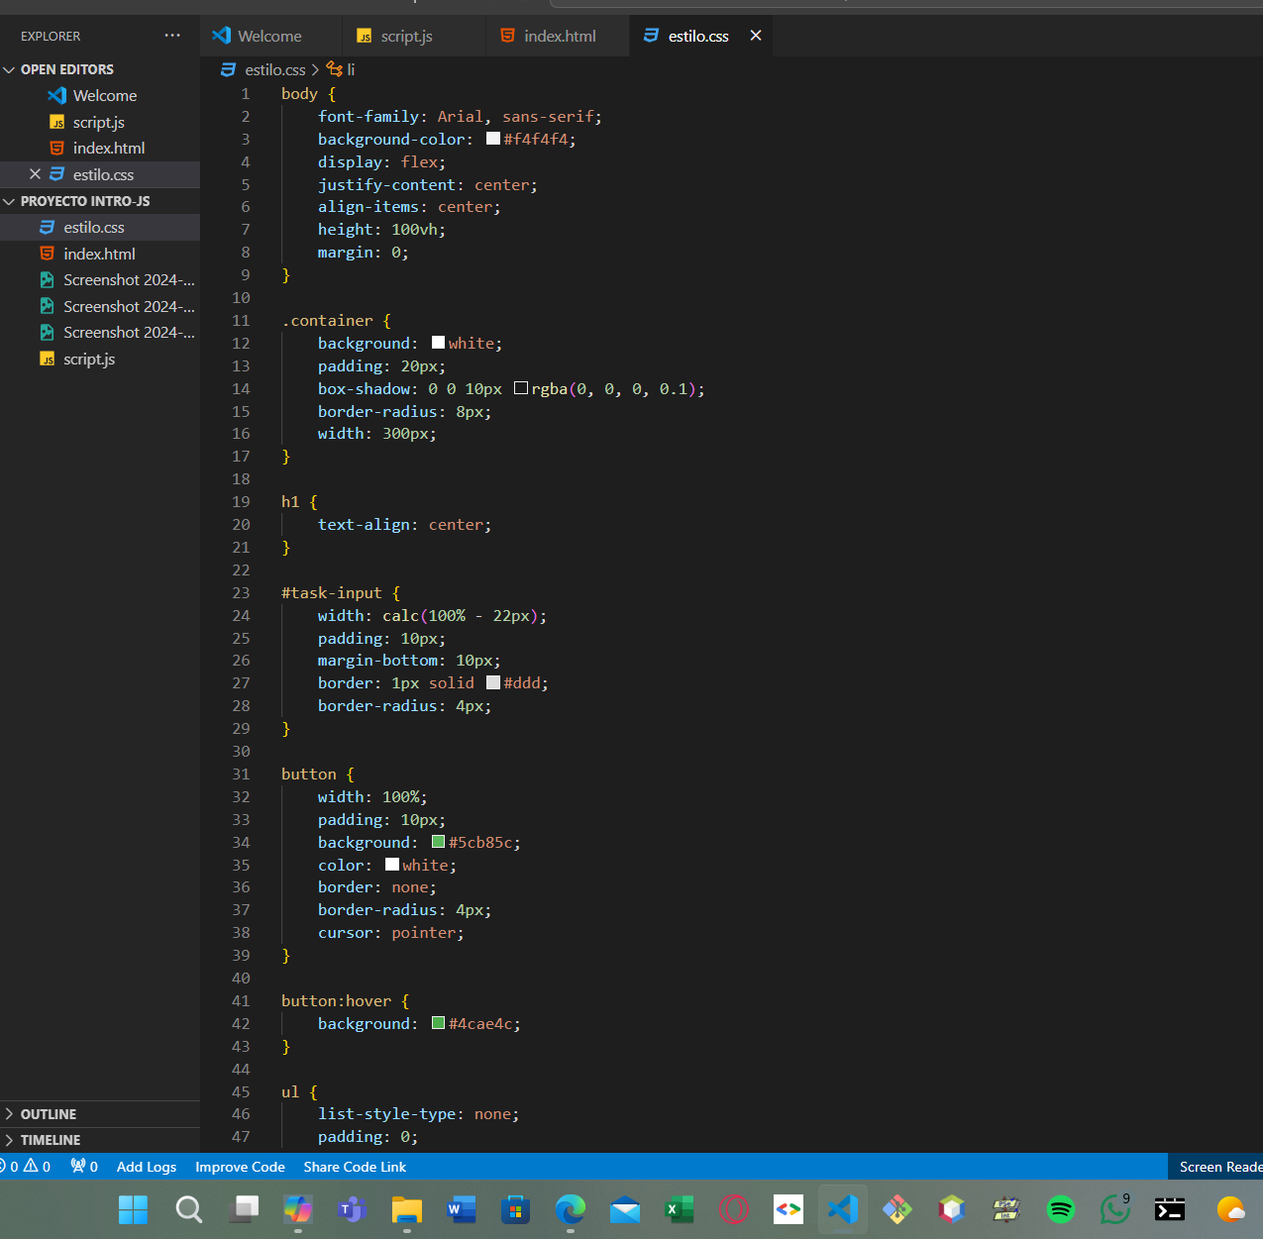This screenshot has width=1263, height=1239.
Task: Expand the Outline panel
Action: [48, 1114]
